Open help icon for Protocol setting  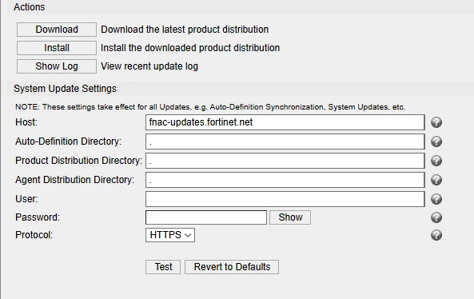click(x=436, y=235)
